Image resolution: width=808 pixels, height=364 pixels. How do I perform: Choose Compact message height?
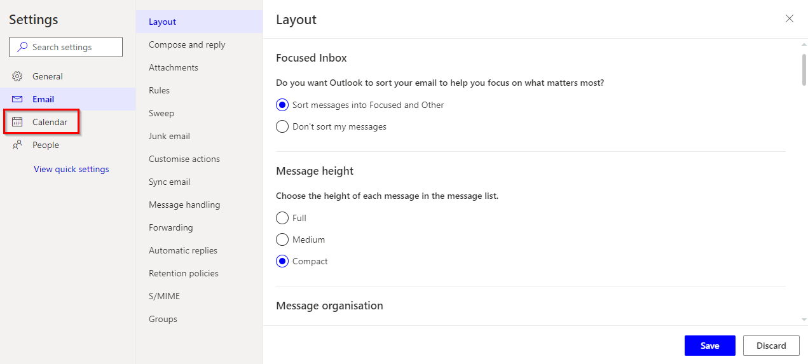(x=282, y=261)
